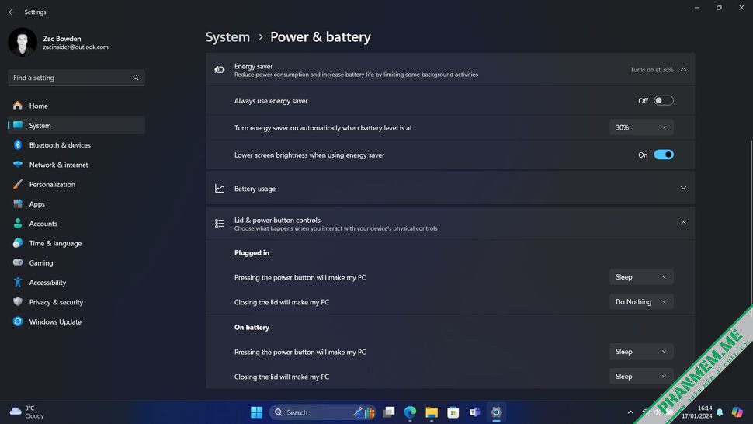This screenshot has height=424, width=753.
Task: Open Task View from the taskbar
Action: point(389,412)
